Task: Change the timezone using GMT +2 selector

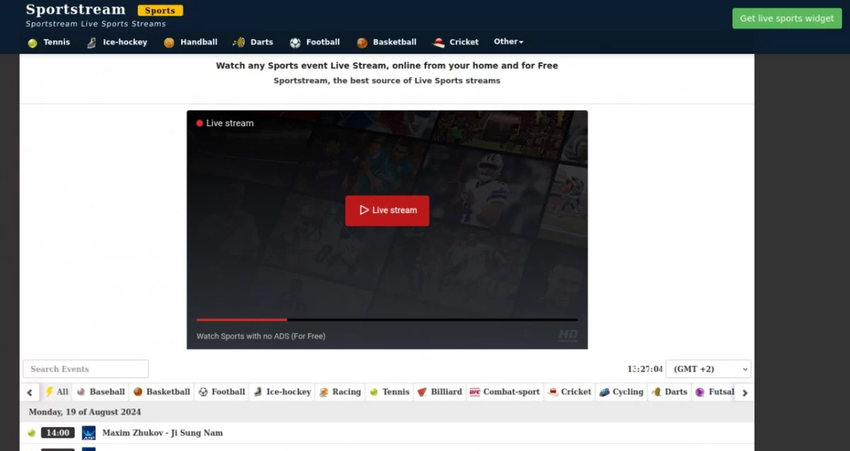Action: (708, 369)
